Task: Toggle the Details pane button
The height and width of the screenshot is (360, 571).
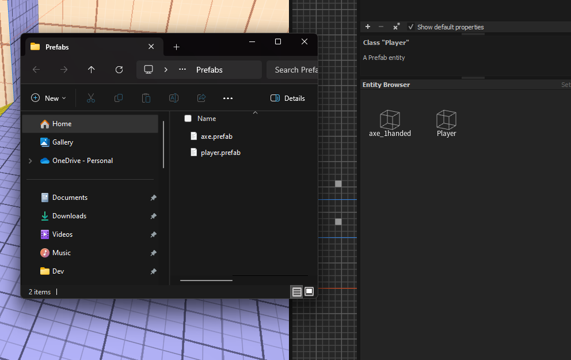Action: [288, 98]
